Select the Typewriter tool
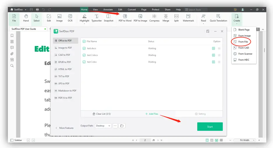The height and width of the screenshot is (148, 273). point(97,18)
